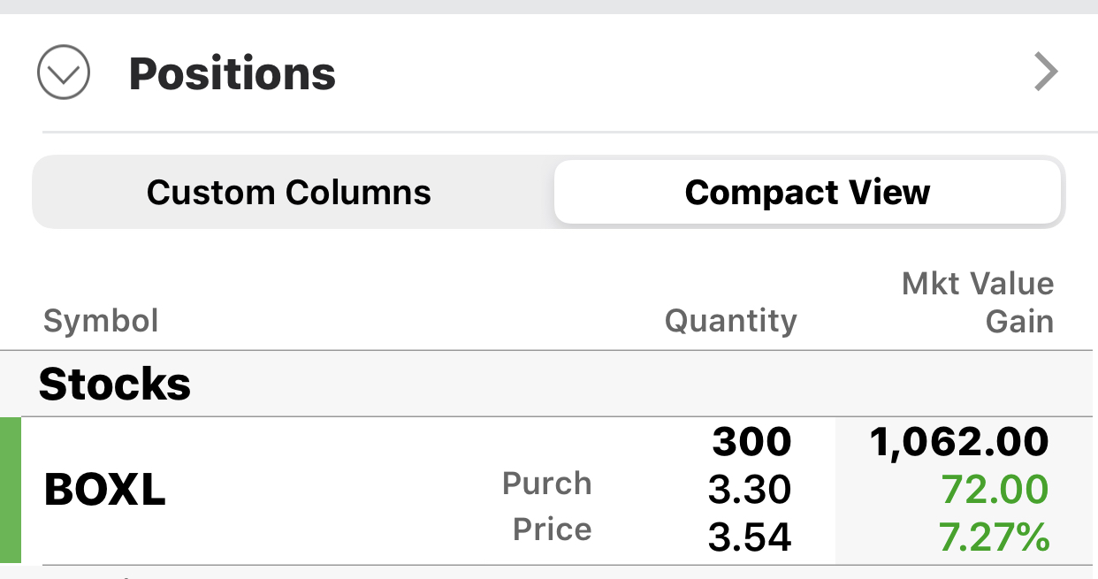Switch to the Custom Columns view

click(x=289, y=192)
